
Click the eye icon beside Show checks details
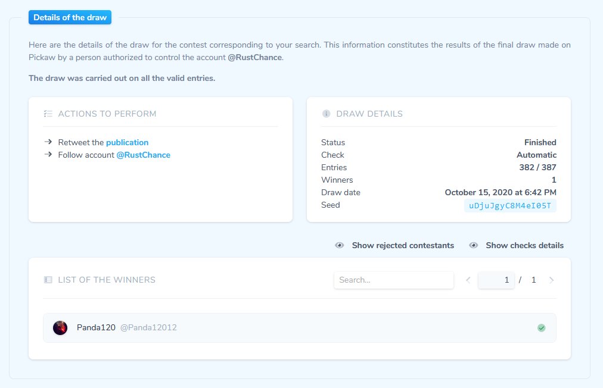[473, 245]
